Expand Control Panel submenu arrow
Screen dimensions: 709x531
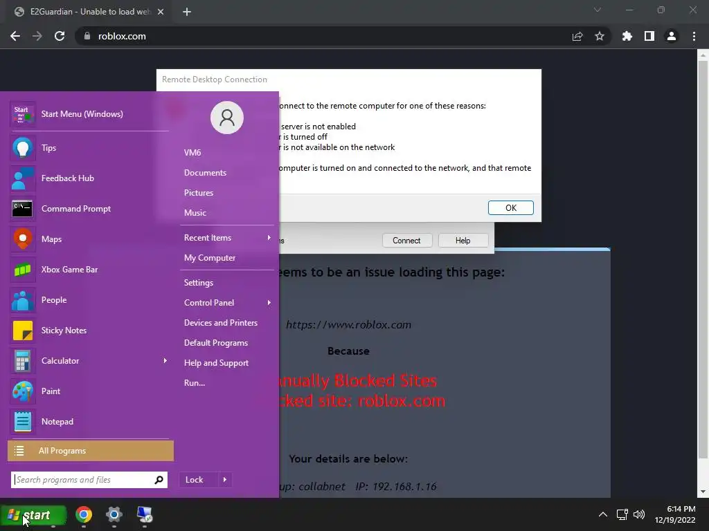tap(269, 303)
